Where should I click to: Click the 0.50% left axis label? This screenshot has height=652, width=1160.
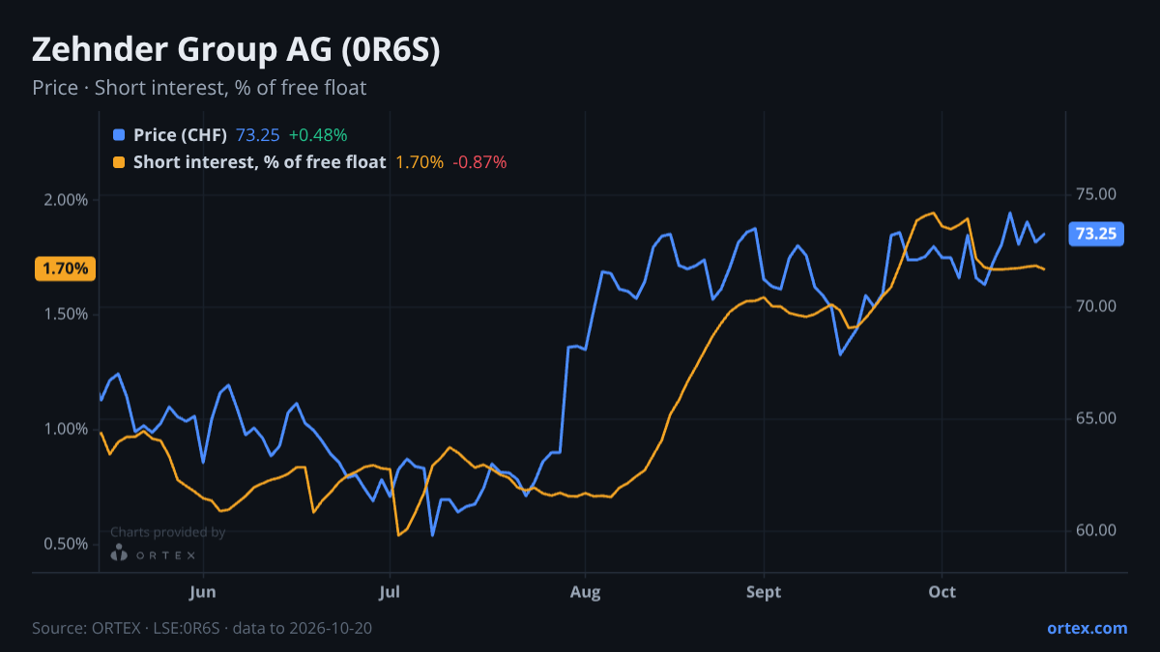point(68,544)
